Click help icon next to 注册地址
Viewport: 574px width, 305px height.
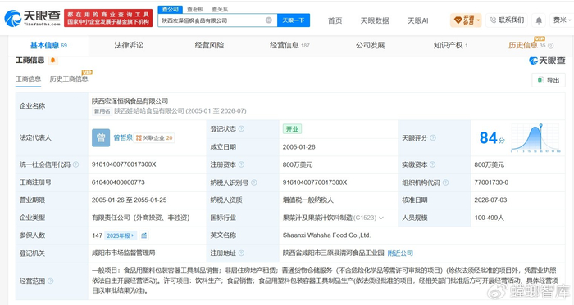tap(241, 253)
